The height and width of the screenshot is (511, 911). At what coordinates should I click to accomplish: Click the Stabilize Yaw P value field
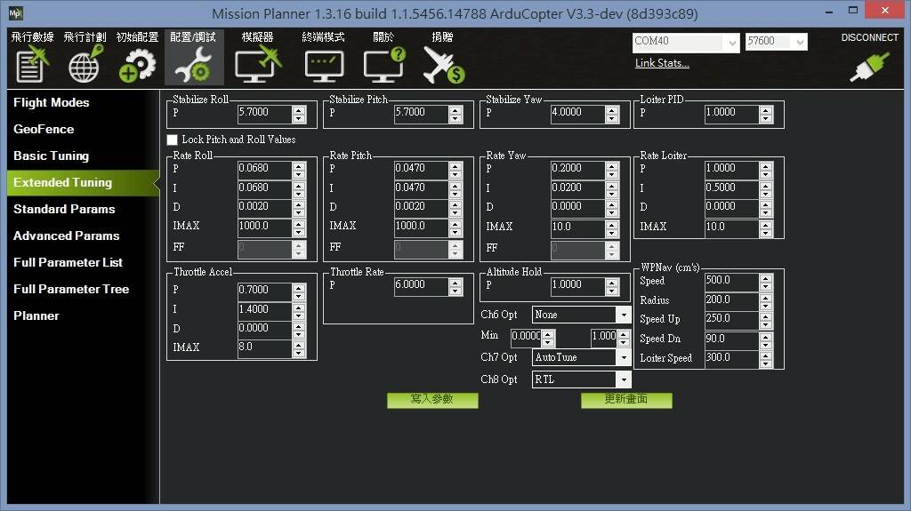coord(577,113)
